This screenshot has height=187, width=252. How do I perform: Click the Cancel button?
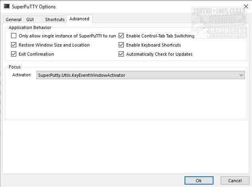235,181
